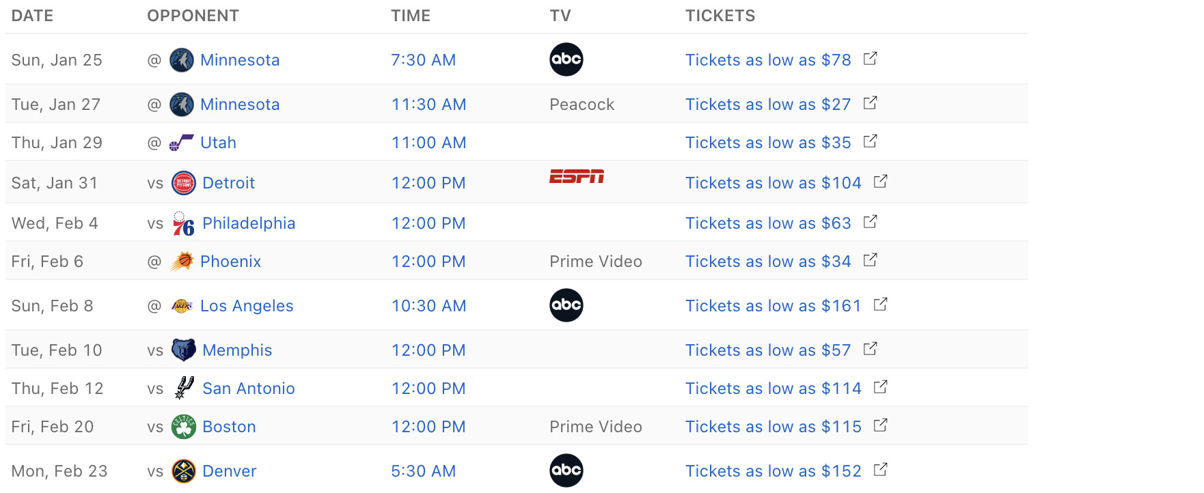
Task: Open the San Antonio team link
Action: (x=249, y=389)
